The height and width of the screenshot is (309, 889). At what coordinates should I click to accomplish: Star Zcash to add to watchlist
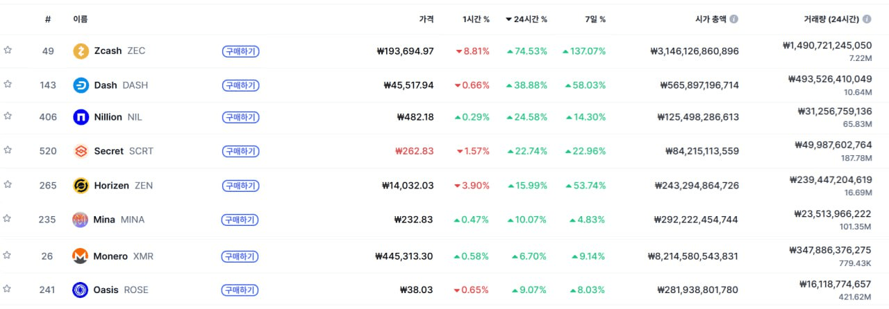click(x=8, y=50)
